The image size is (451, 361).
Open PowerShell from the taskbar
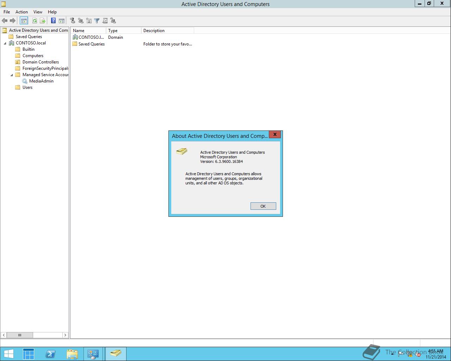pyautogui.click(x=50, y=354)
